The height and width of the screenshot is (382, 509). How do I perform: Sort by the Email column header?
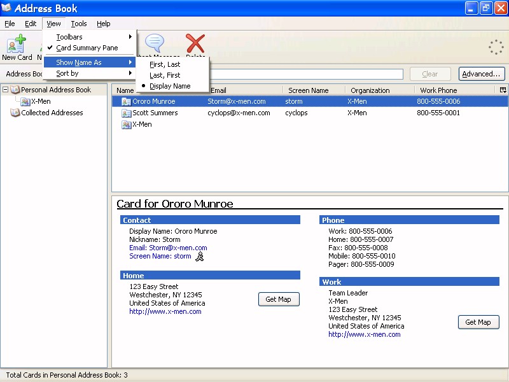[246, 90]
